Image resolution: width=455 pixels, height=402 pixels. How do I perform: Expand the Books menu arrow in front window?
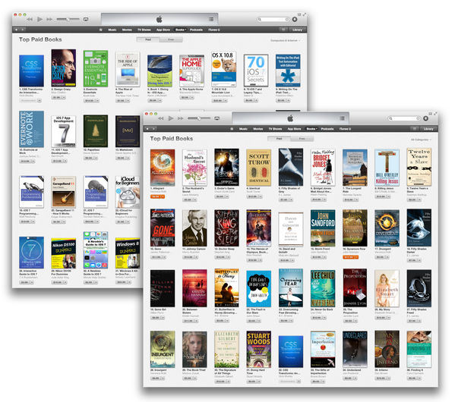(x=316, y=129)
